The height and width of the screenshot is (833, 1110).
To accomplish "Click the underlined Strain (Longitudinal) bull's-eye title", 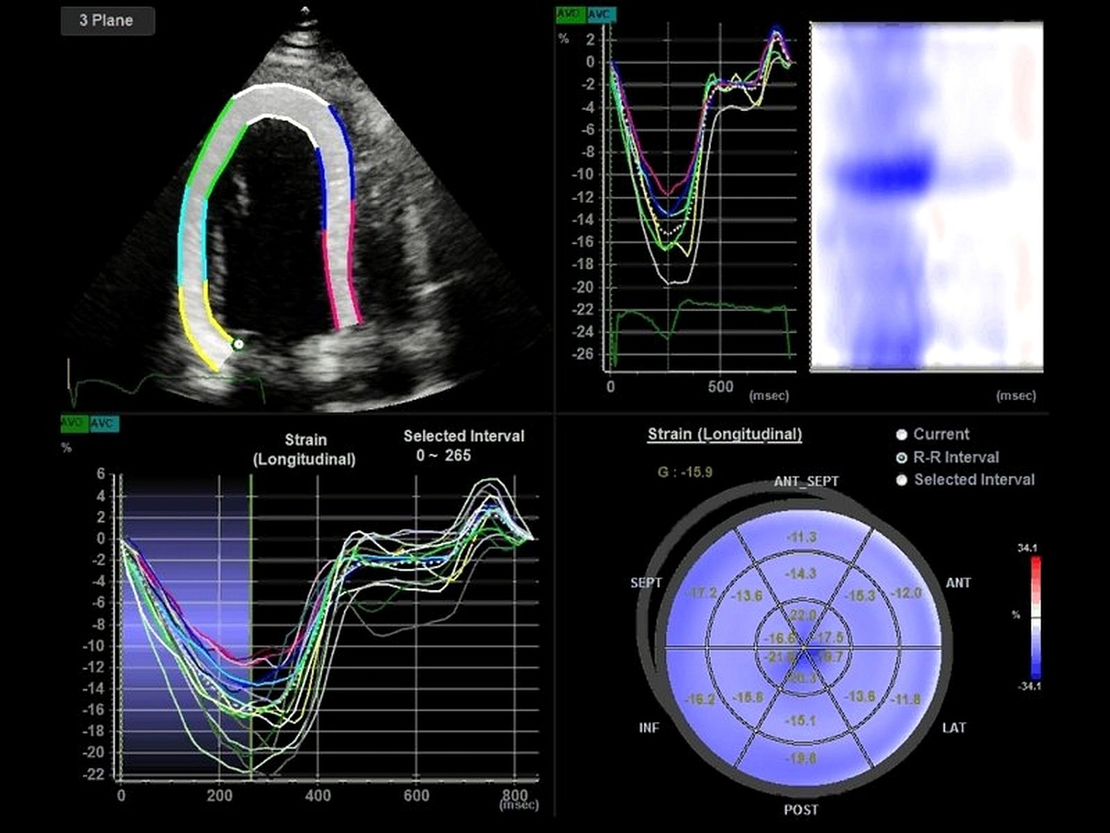I will pos(724,435).
